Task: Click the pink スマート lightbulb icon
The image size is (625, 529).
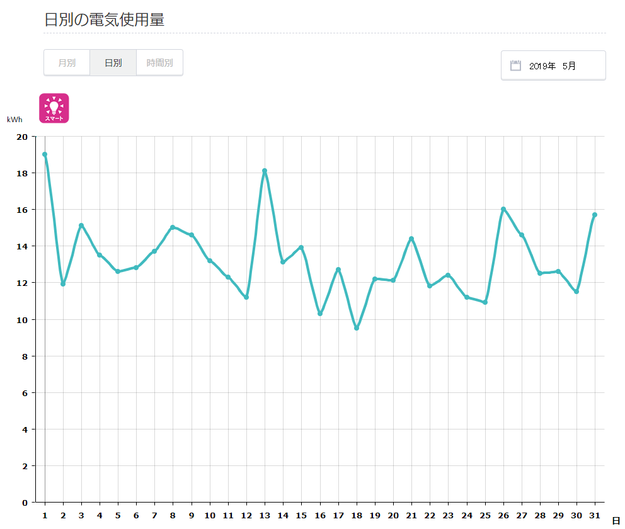Action: 54,108
